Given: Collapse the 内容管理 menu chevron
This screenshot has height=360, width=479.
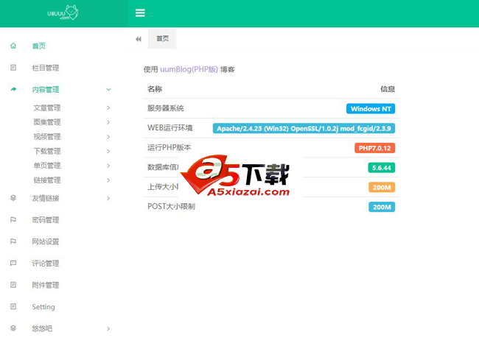Looking at the screenshot, I should tap(108, 90).
